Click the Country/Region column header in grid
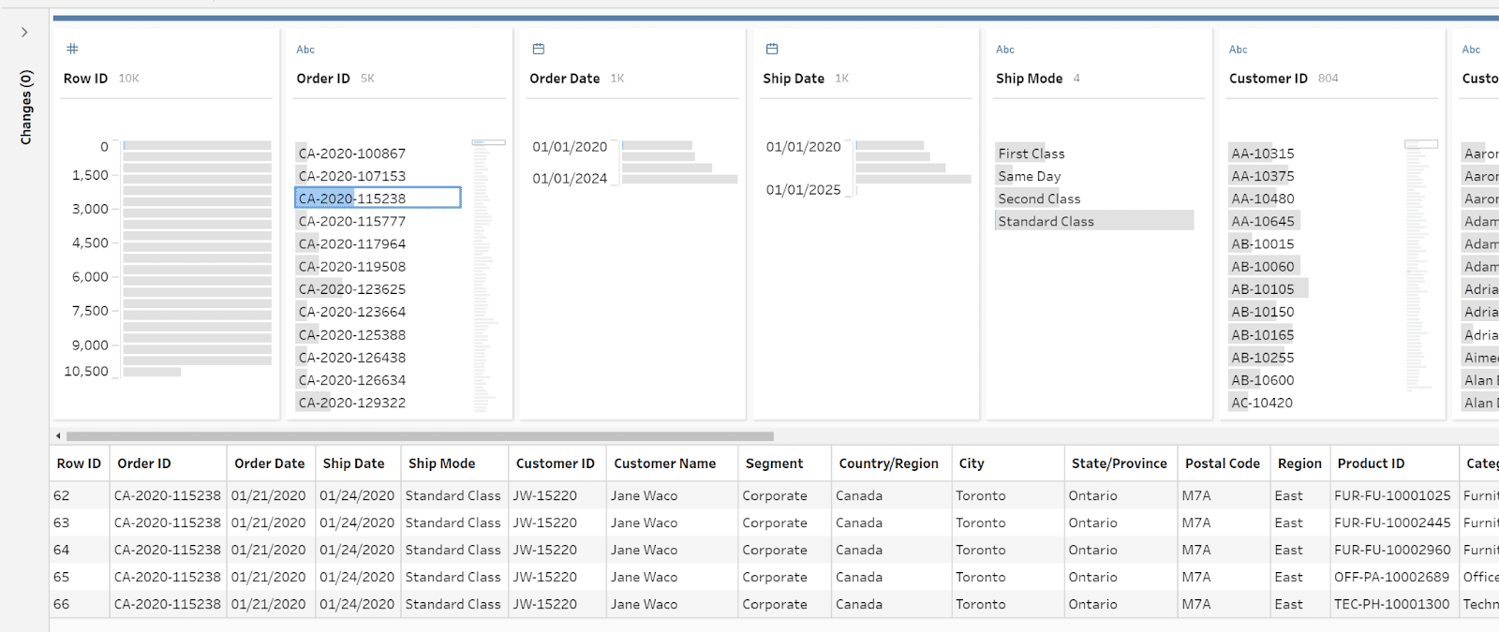 coord(891,463)
